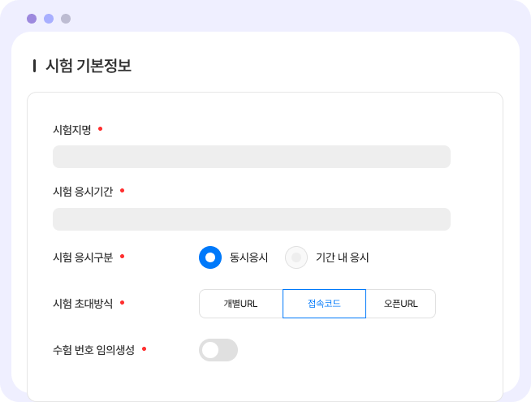Click the red required marker beside 시험 응시기간
Viewport: 531px width, 402px height.
[123, 191]
